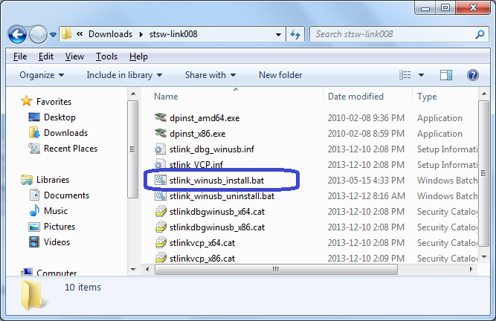Viewport: 496px width, 321px height.
Task: Toggle the preview pane icon
Action: [446, 75]
